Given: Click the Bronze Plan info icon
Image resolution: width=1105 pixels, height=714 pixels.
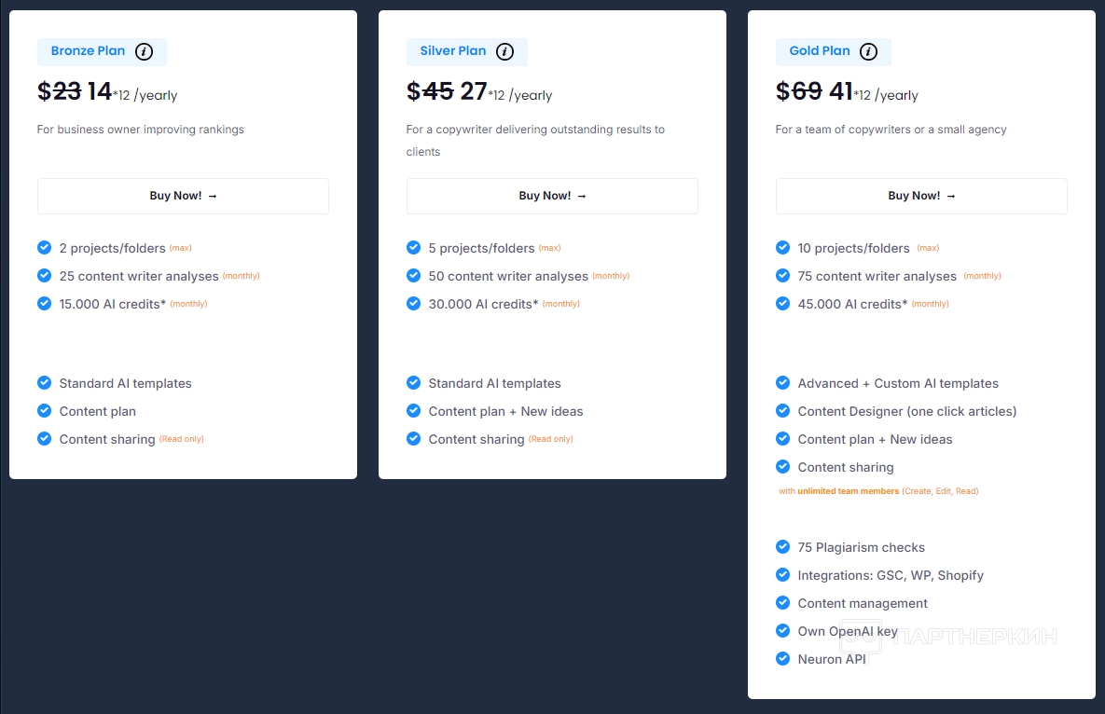Looking at the screenshot, I should (144, 51).
